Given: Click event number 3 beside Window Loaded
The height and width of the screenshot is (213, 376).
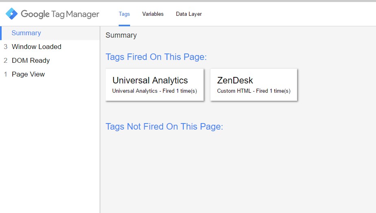Looking at the screenshot, I should click(x=5, y=47).
